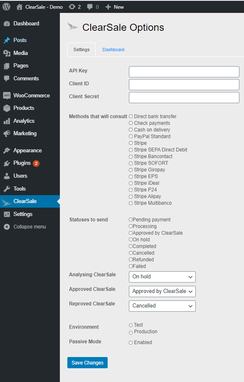This screenshot has width=244, height=382.
Task: Open the Analysing ClearSale dropdown
Action: (162, 277)
